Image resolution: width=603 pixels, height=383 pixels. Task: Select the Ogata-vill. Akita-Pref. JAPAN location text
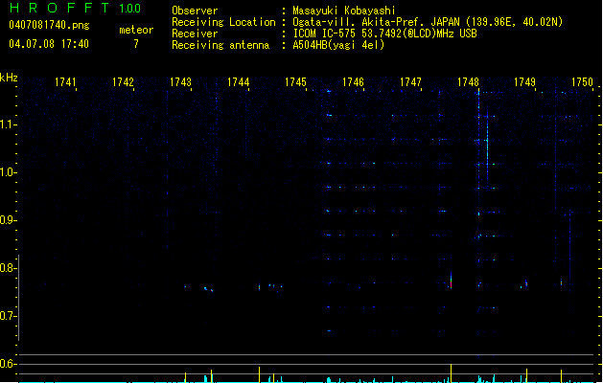tap(428, 22)
